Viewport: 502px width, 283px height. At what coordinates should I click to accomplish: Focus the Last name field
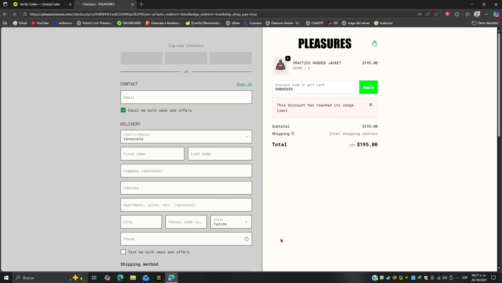click(x=220, y=154)
